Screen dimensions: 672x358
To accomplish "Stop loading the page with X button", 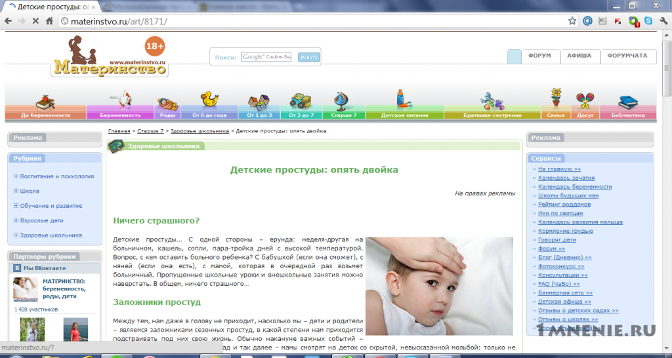I will click(35, 21).
